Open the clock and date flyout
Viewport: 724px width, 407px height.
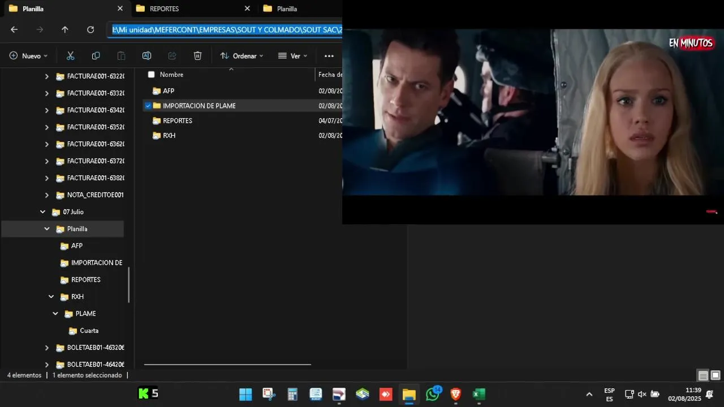[684, 395]
